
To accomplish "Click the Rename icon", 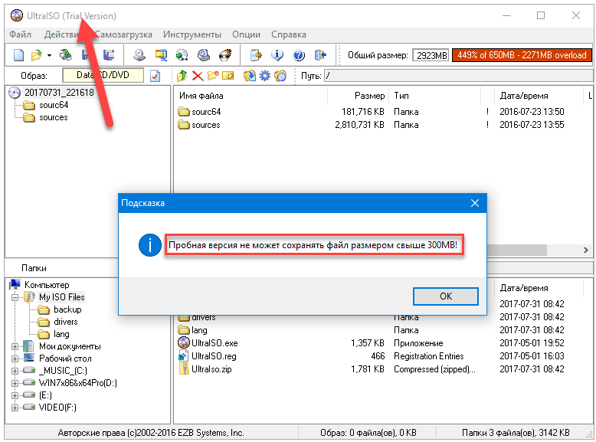I will coord(228,76).
